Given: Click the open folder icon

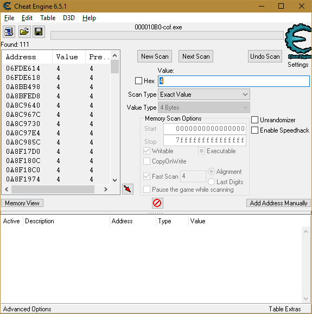Looking at the screenshot, I should [24, 32].
